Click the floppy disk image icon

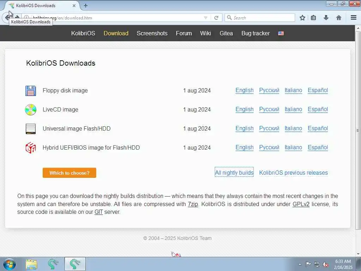[31, 91]
